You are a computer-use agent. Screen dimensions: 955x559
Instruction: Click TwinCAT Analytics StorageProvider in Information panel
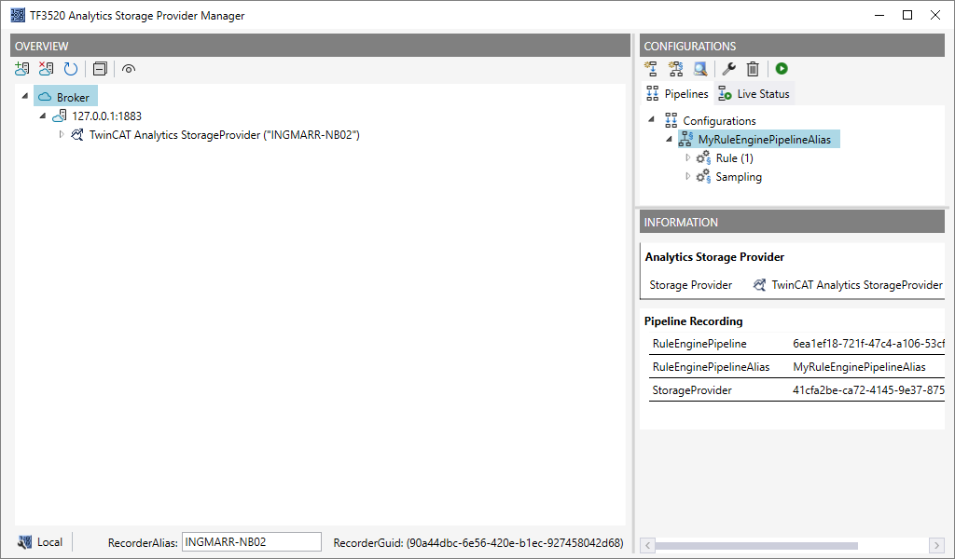[x=857, y=285]
